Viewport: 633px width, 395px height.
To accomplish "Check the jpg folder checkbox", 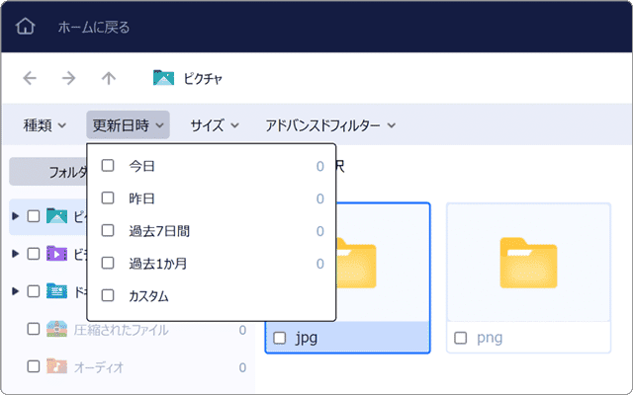I will pos(279,338).
